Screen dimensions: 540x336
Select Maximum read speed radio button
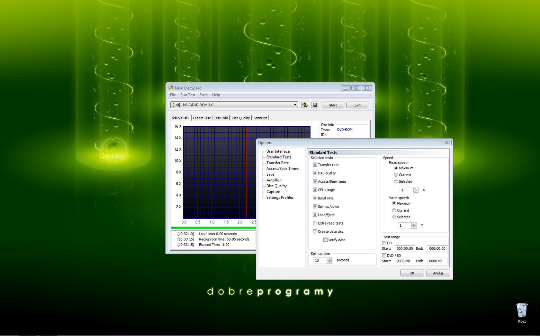pos(396,168)
